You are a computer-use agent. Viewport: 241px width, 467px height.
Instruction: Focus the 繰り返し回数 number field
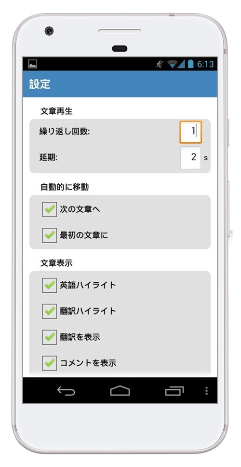coord(190,132)
